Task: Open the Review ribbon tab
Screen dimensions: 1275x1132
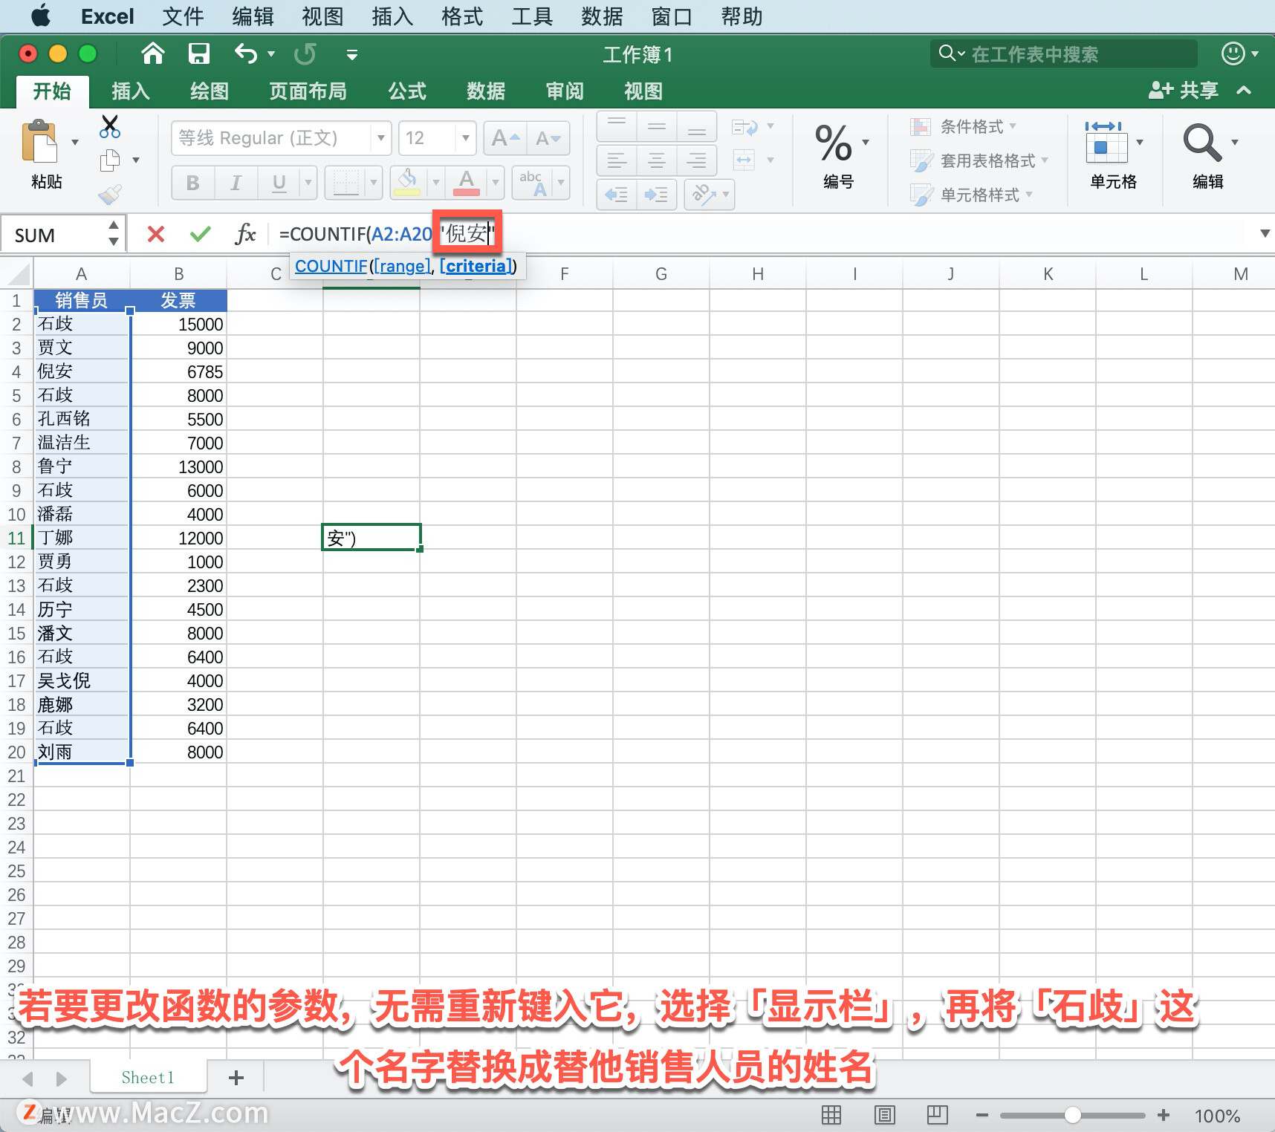Action: coord(565,91)
